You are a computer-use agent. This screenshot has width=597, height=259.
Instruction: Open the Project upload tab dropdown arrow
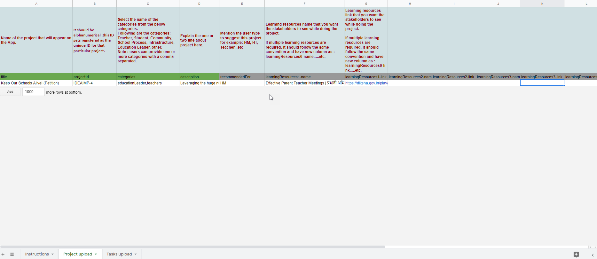pos(96,254)
